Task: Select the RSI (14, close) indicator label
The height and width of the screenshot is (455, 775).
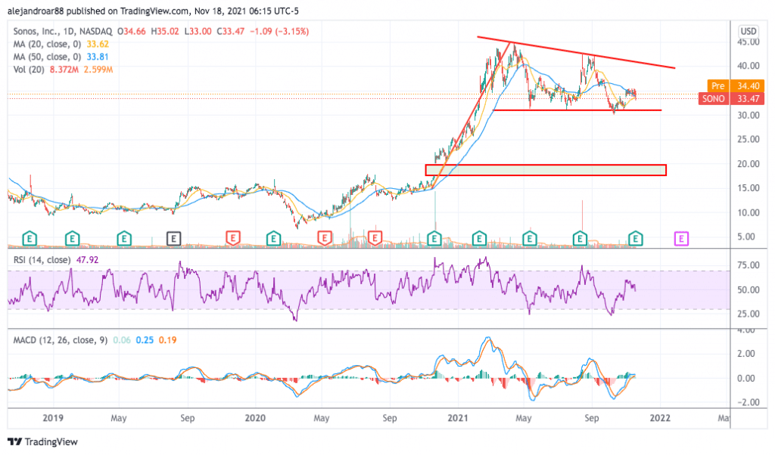Action: click(x=42, y=259)
